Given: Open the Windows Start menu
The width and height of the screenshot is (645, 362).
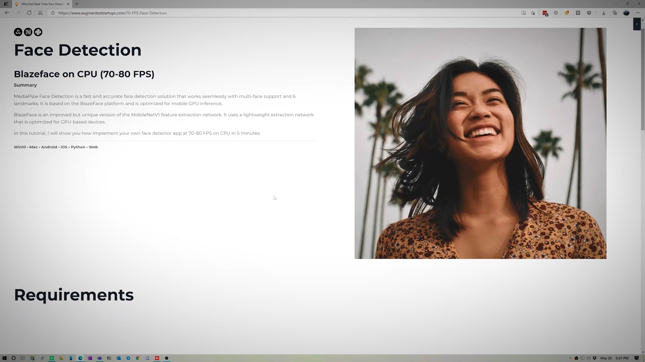Looking at the screenshot, I should coord(4,358).
